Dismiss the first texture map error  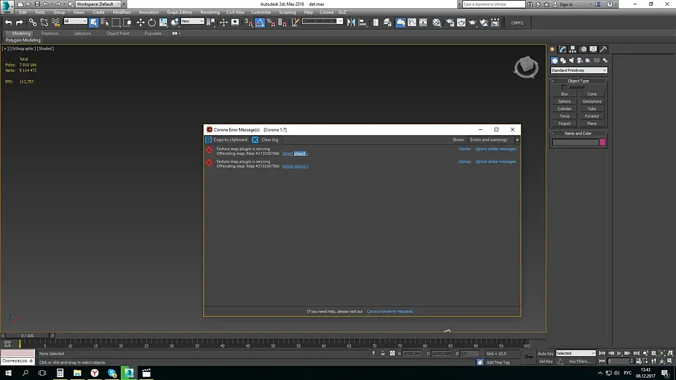pos(464,149)
